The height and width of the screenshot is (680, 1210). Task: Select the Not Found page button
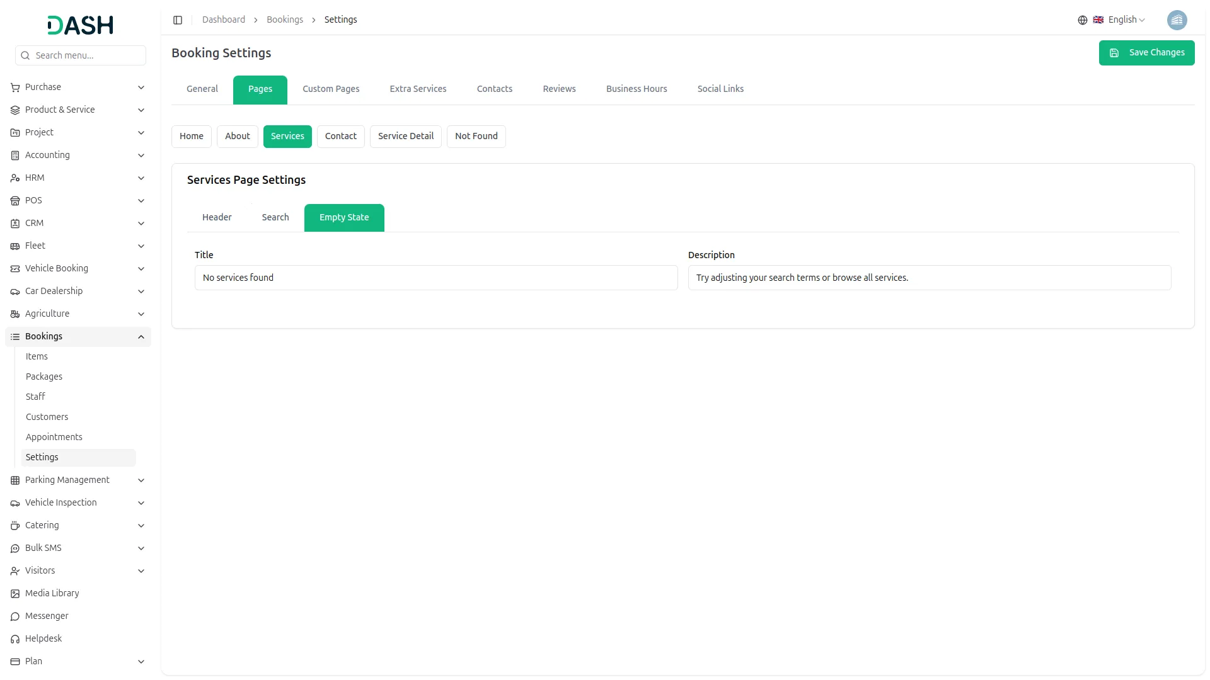click(x=476, y=137)
